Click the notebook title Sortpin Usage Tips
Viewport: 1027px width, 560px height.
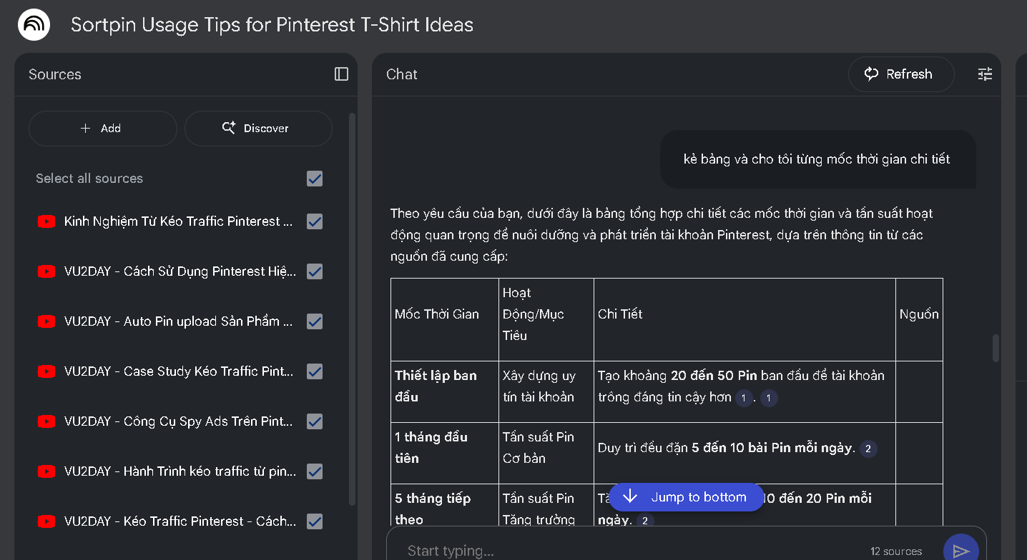272,25
